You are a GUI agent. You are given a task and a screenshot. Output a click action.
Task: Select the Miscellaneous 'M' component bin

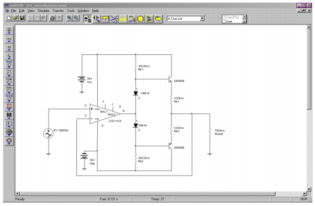coord(9,115)
